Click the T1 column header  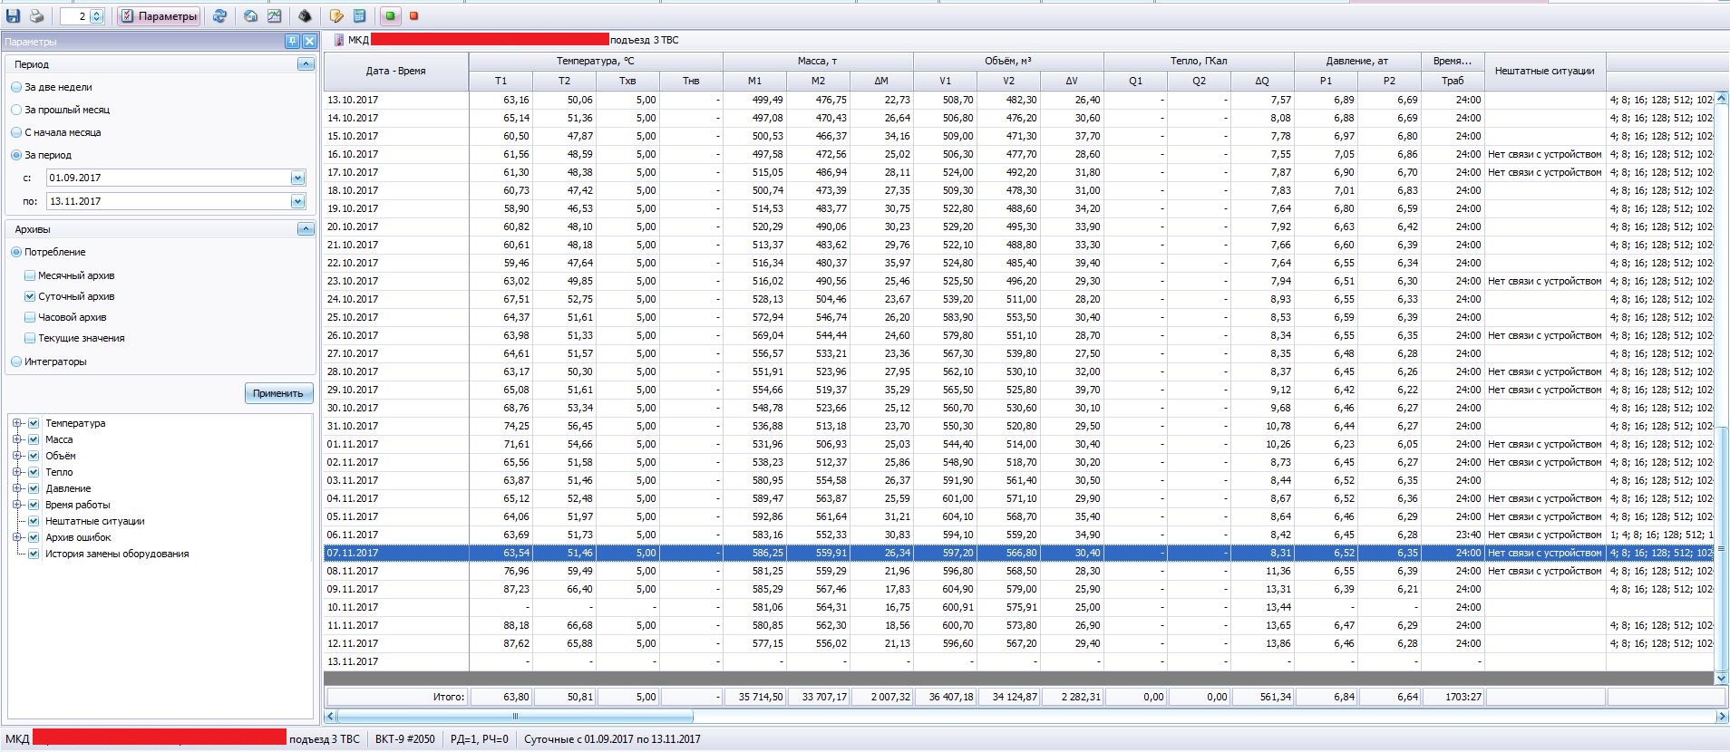coord(501,81)
